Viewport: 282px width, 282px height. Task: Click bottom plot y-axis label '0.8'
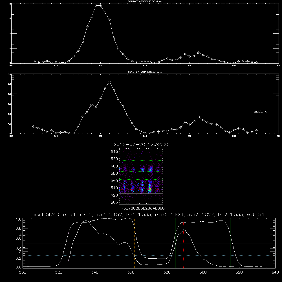pos(19,228)
